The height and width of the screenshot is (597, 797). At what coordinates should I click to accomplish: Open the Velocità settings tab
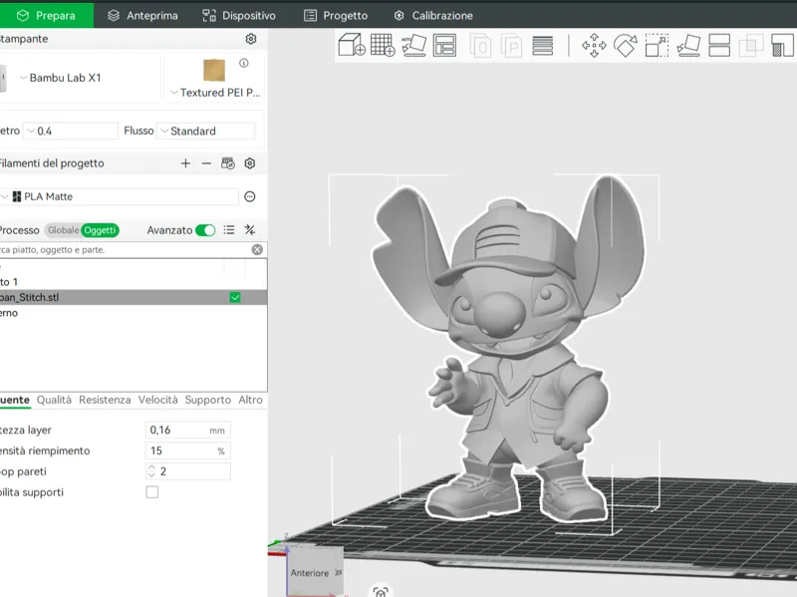(158, 400)
